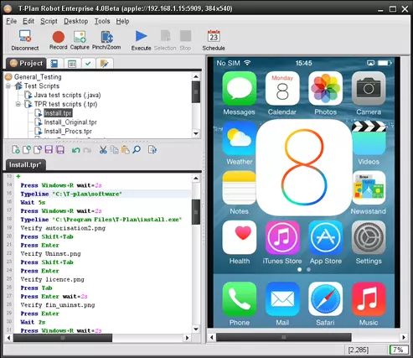Click the blue notebook panel tab icon

54,64
